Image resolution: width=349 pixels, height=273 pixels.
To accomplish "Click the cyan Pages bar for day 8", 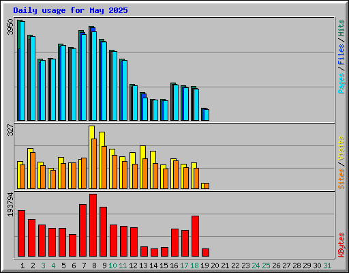I will (x=94, y=76).
